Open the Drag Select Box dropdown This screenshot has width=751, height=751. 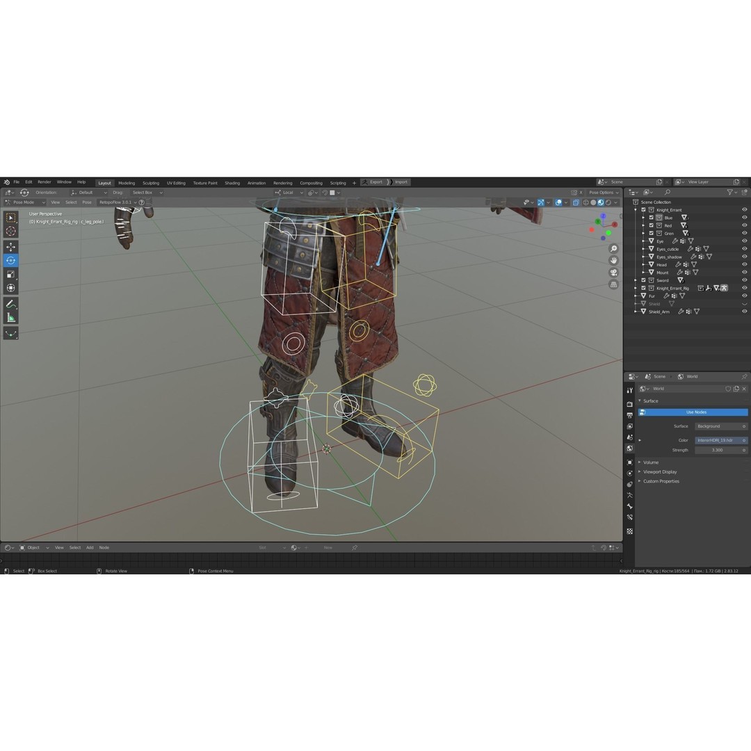(147, 193)
